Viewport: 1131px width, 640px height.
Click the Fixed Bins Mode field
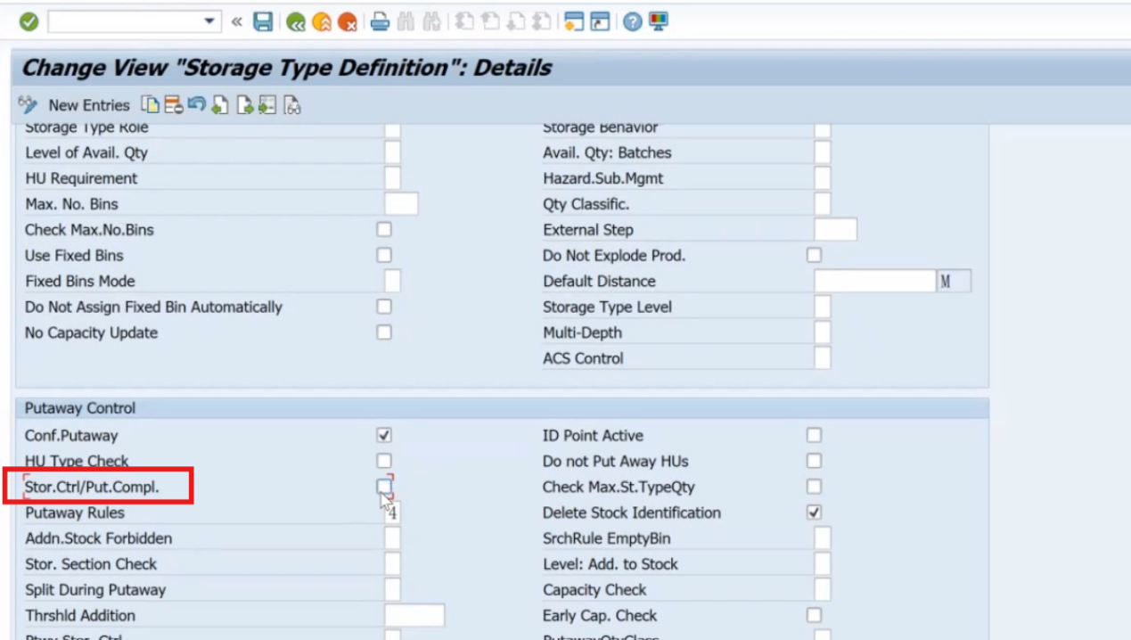[392, 281]
